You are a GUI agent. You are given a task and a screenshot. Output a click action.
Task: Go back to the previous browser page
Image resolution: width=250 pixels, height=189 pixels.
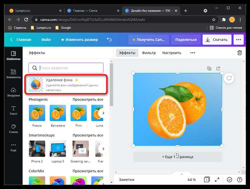pyautogui.click(x=10, y=20)
